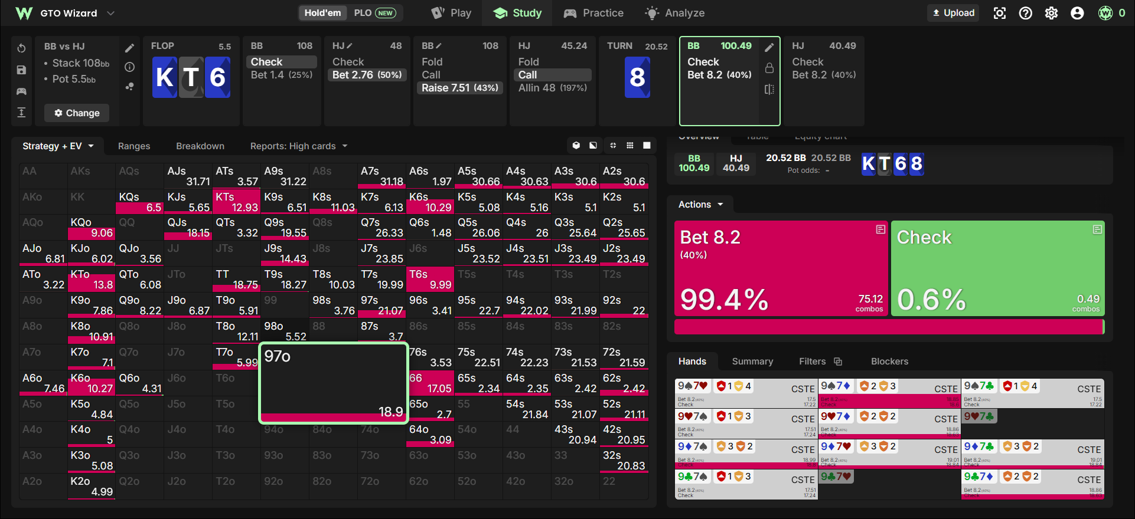The width and height of the screenshot is (1135, 519).
Task: Click the pencil icon in the BB 100.49 node
Action: pyautogui.click(x=769, y=47)
